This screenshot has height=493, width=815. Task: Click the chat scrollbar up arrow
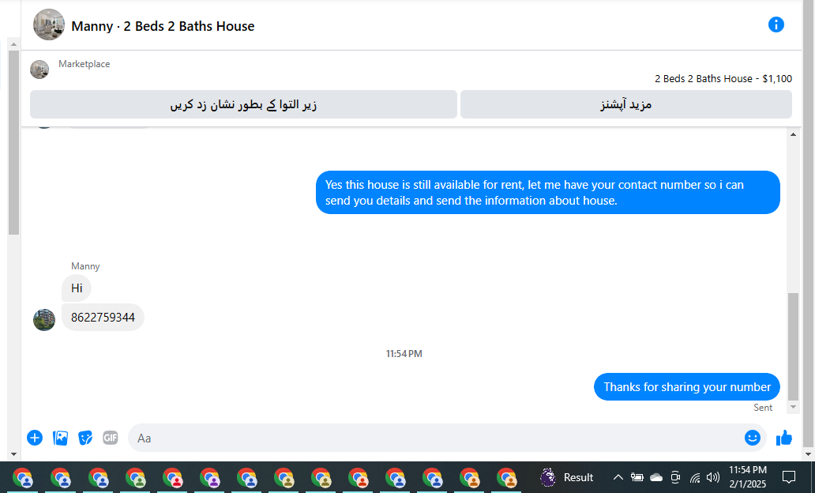pos(793,134)
